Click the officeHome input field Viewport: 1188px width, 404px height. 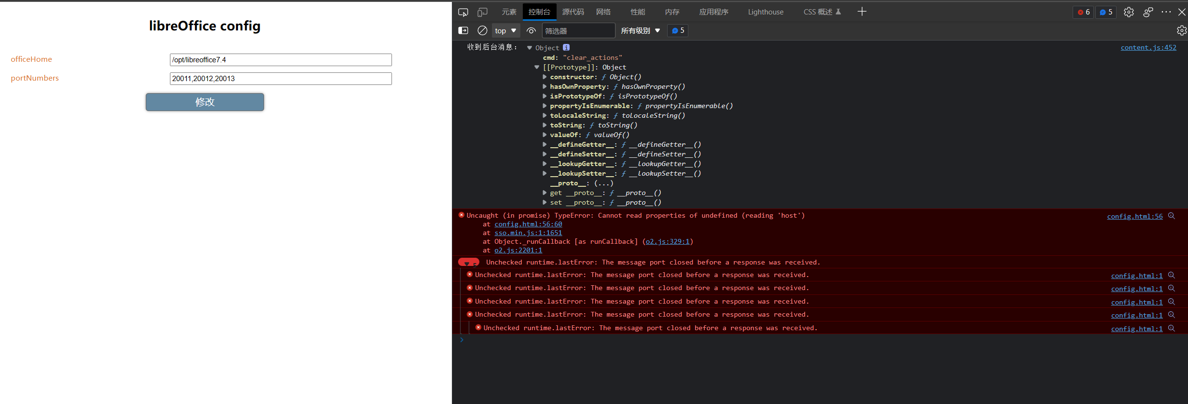pos(280,60)
